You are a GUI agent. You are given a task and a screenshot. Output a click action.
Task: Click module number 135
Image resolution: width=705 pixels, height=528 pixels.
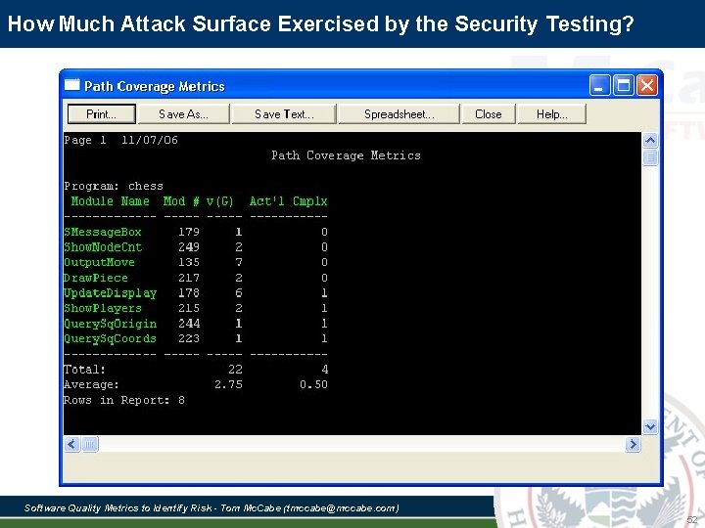[189, 262]
